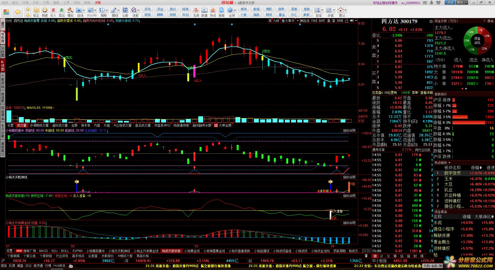Click the green 卖出 sell icon

pyautogui.click(x=62, y=10)
